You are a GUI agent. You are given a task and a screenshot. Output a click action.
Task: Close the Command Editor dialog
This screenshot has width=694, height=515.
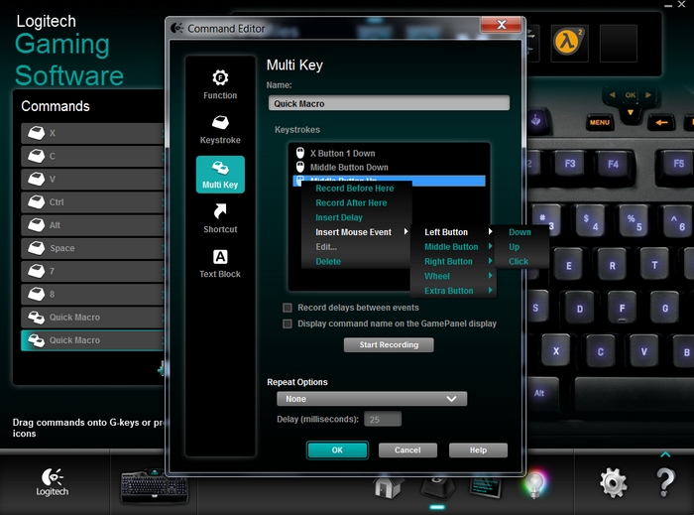pos(501,25)
